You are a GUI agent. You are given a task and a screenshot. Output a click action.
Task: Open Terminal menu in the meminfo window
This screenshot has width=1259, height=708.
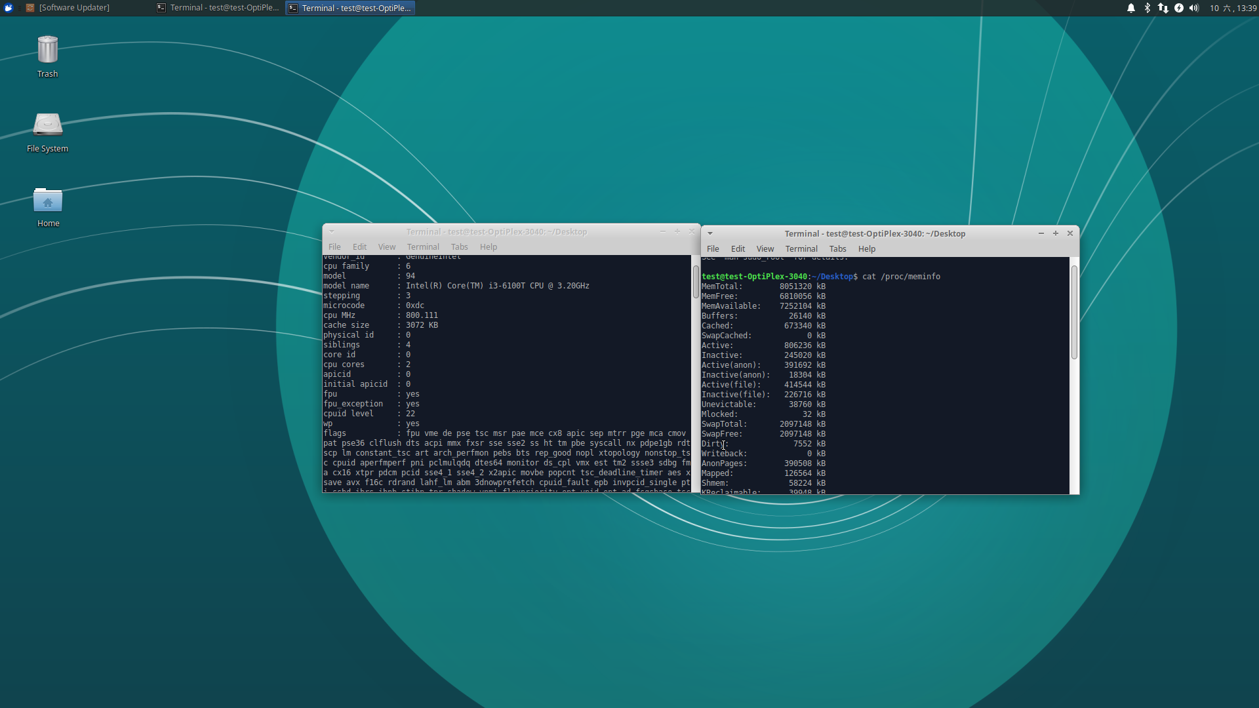pyautogui.click(x=801, y=249)
